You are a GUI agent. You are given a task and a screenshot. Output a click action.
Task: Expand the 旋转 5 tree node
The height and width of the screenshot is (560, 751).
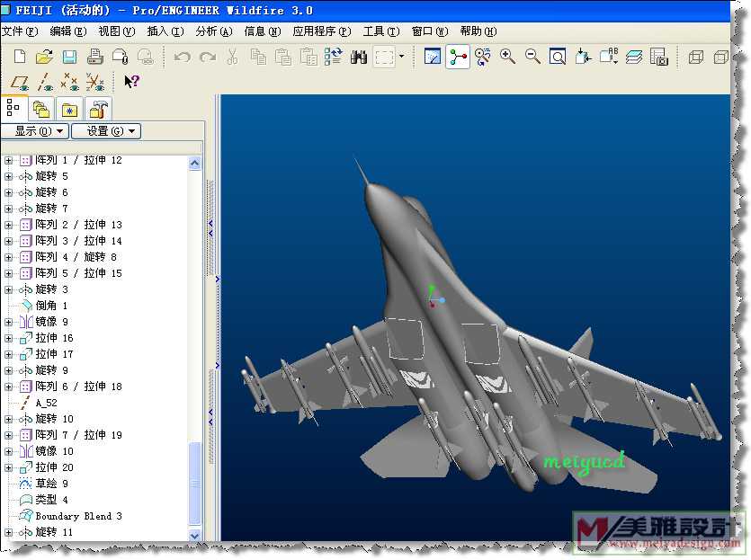(9, 176)
